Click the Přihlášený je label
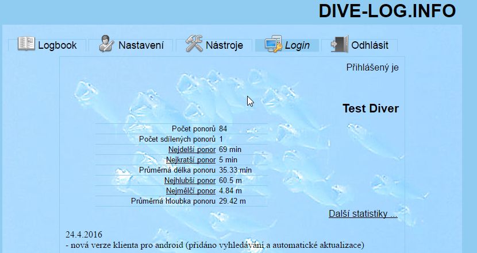Image resolution: width=477 pixels, height=253 pixels. [372, 68]
